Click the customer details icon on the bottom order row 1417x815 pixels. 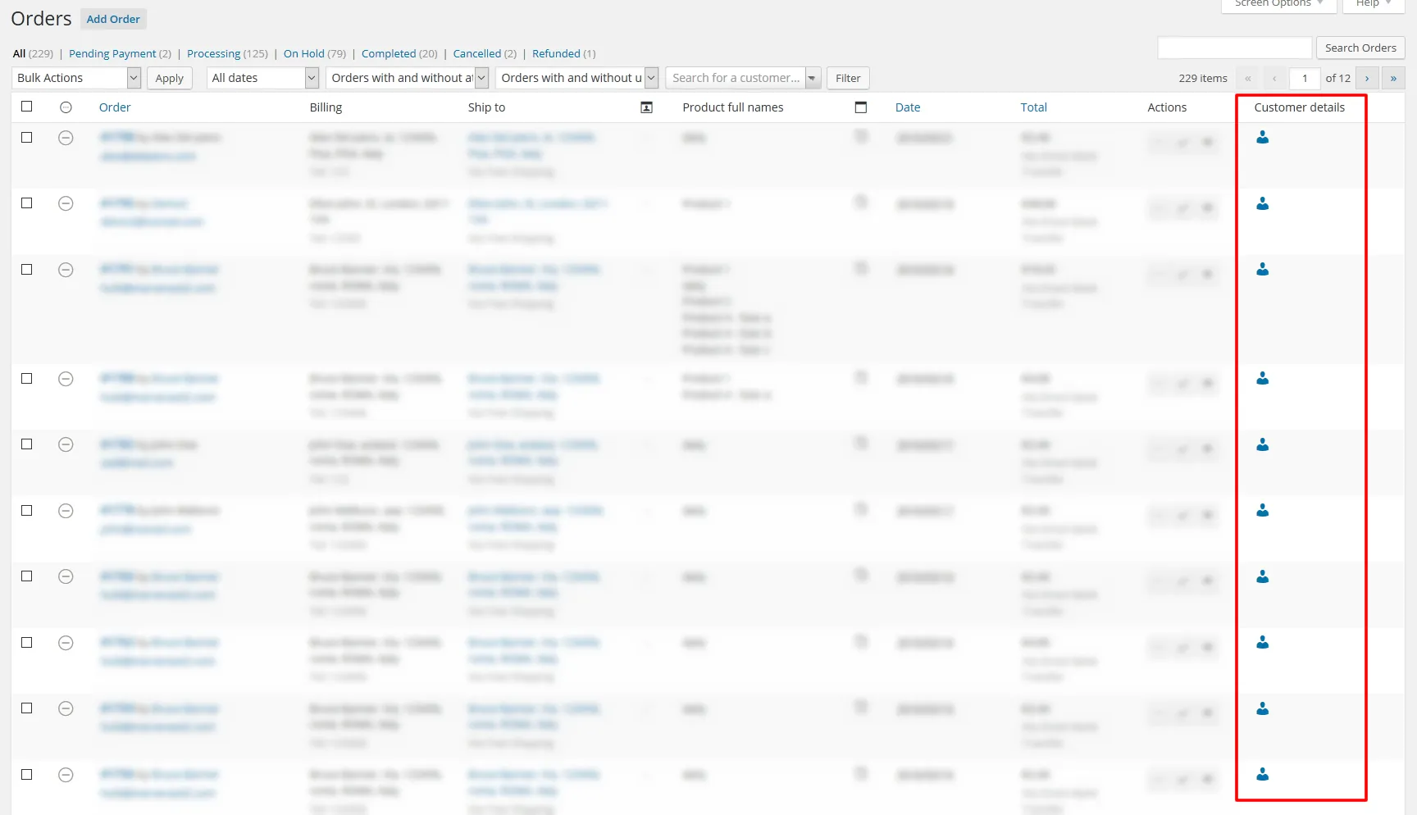(1262, 775)
